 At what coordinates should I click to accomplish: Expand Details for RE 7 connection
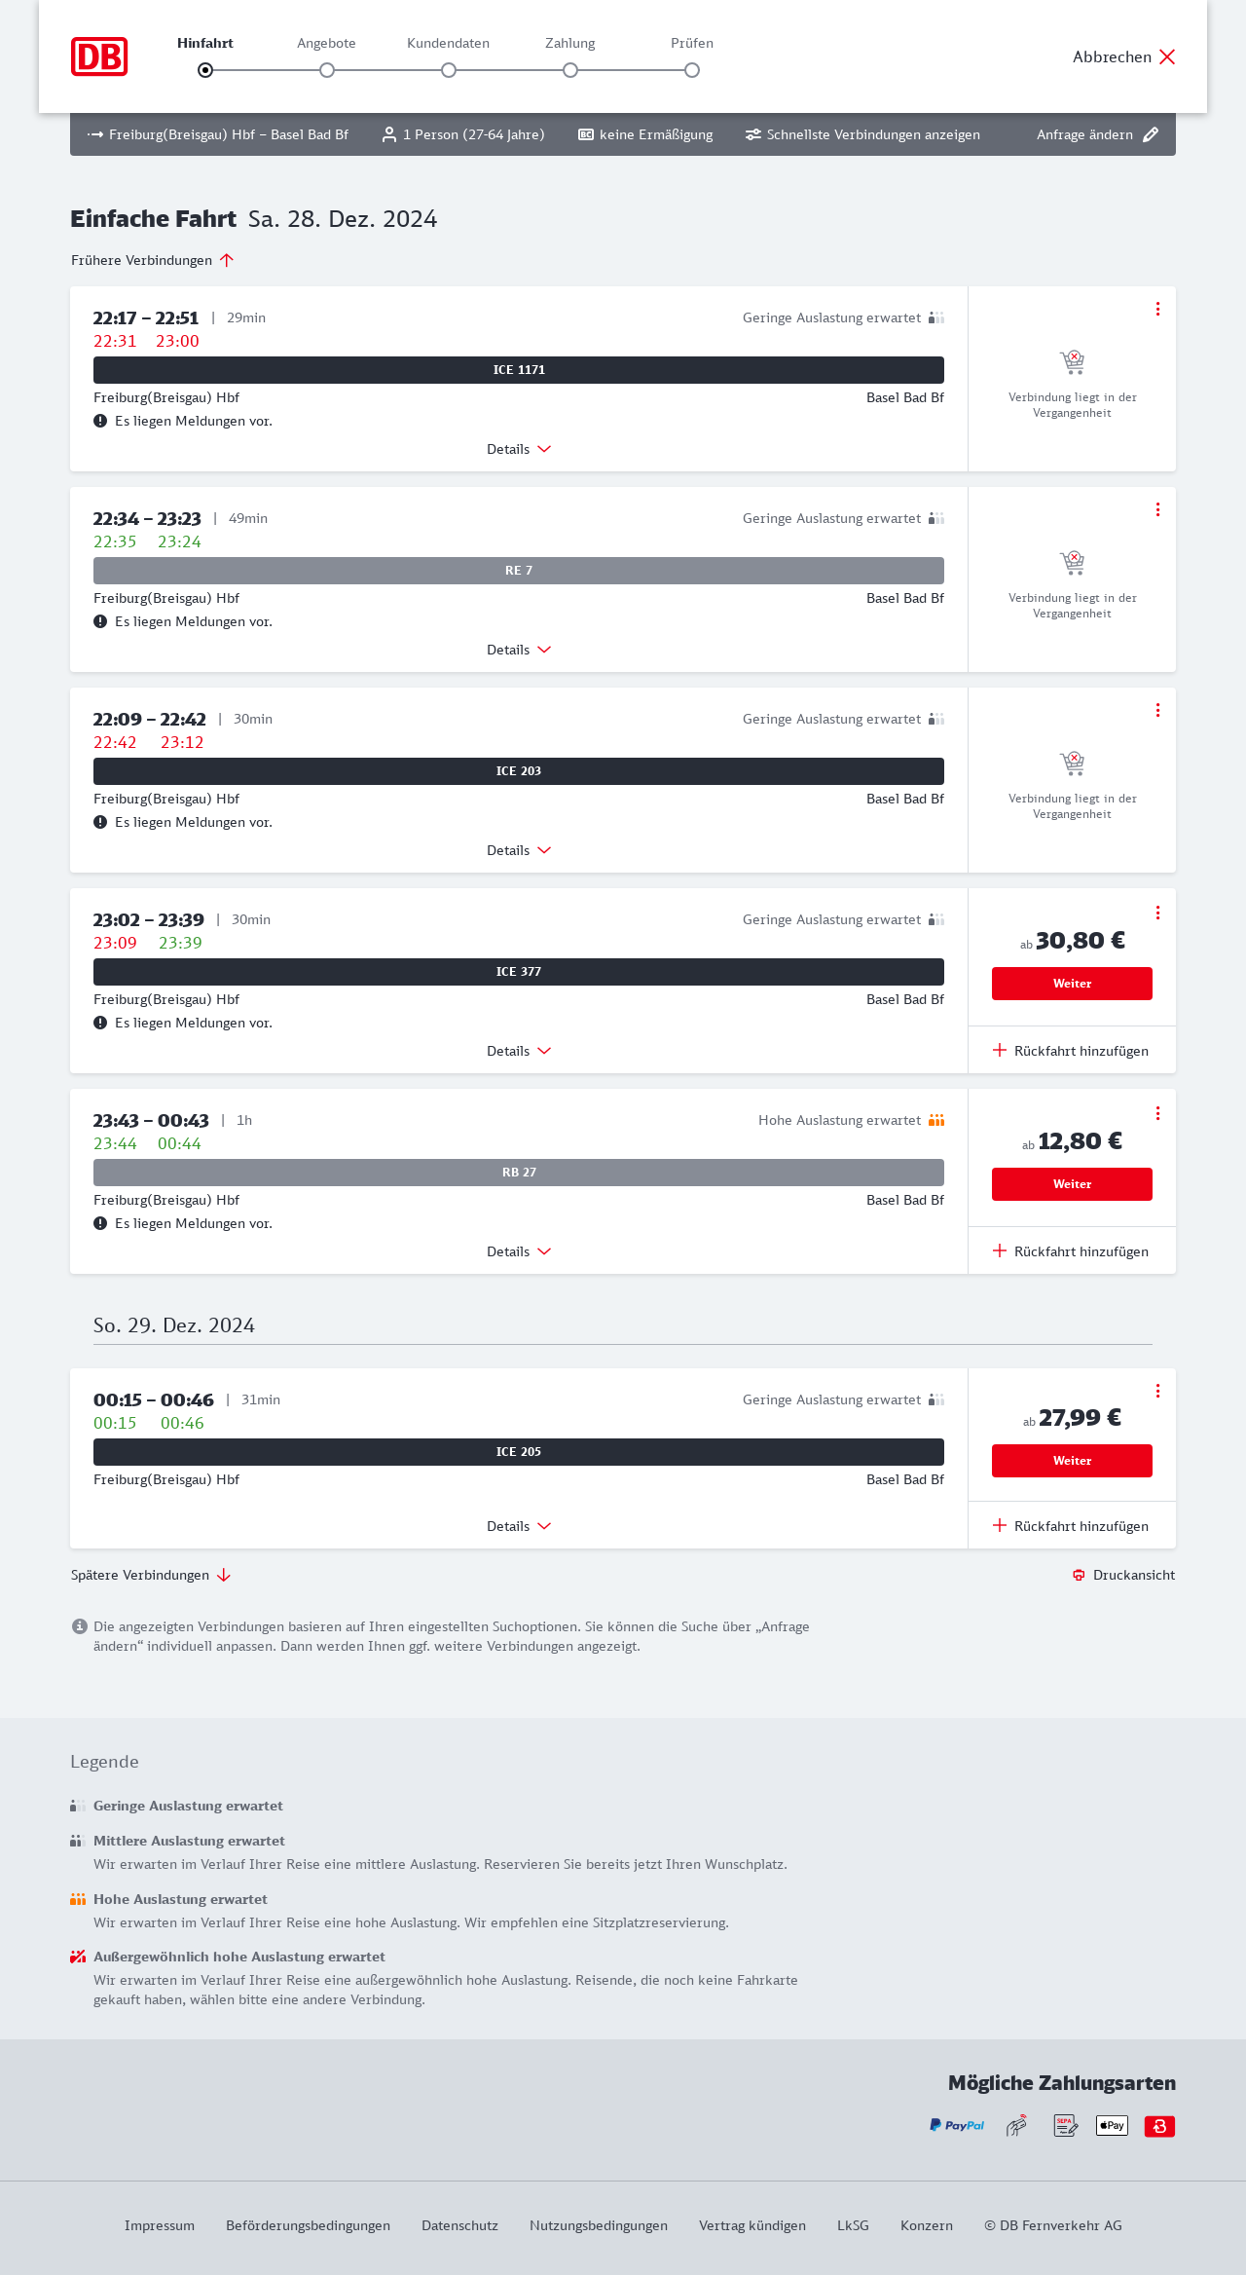[519, 650]
